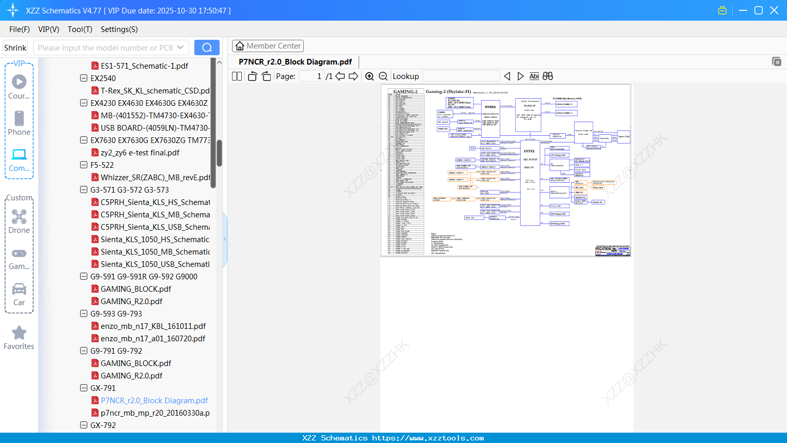Collapse the EX4230 EX4630 EX4630G tree node
This screenshot has height=443, width=787.
coord(84,103)
